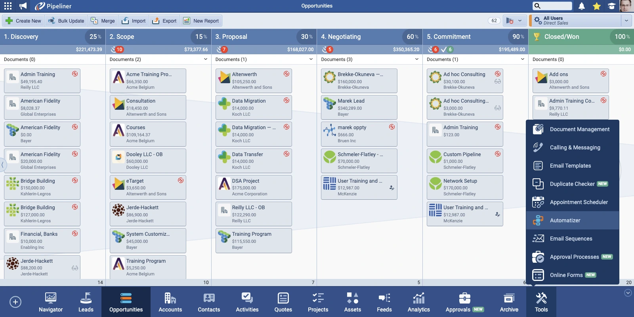Open Approval Processes tool
This screenshot has height=317, width=634.
573,257
